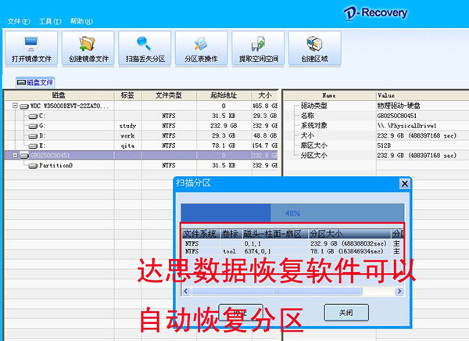The image size is (469, 341).
Task: Click the WDC hard disk icon
Action: 24,106
